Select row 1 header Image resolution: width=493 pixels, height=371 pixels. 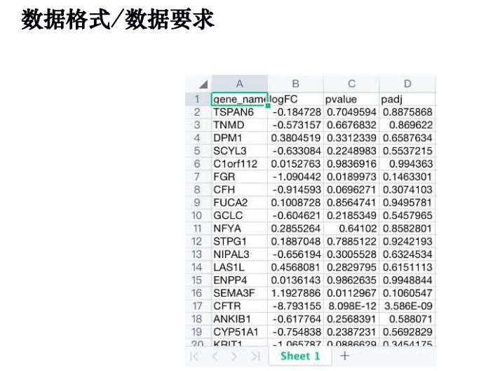tap(198, 99)
